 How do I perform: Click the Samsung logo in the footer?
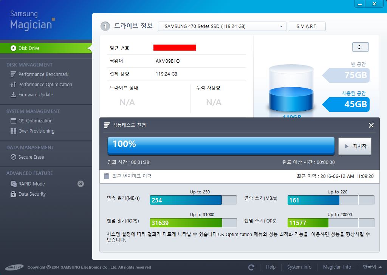[14, 267]
